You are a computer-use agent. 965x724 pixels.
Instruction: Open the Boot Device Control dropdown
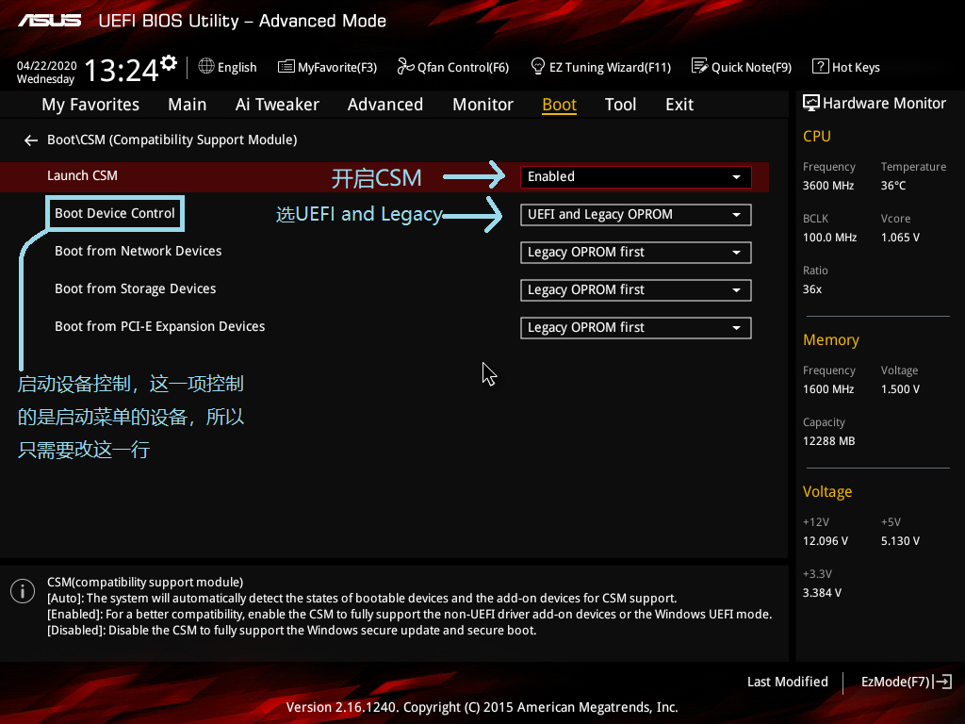(x=636, y=215)
